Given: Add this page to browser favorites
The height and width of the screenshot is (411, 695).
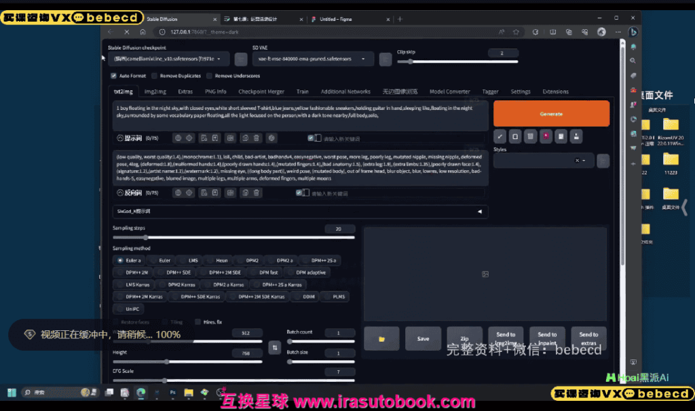Looking at the screenshot, I should pos(516,32).
